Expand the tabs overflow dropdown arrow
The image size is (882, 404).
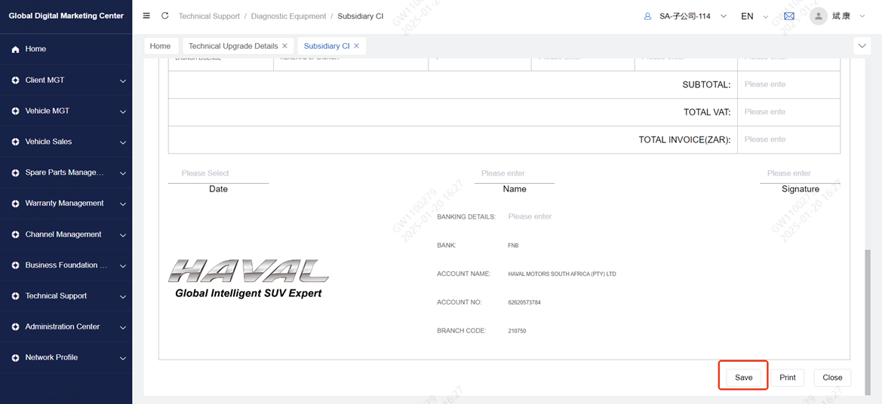point(862,46)
